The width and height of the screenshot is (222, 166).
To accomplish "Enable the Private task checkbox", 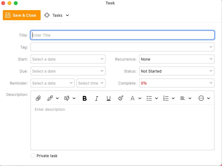I will click(x=33, y=156).
